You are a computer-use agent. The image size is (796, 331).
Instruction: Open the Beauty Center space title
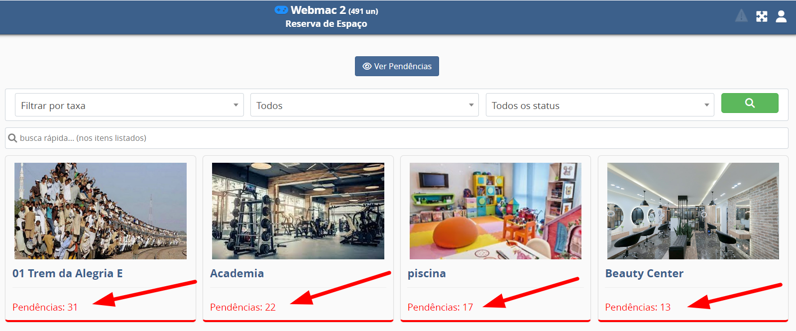tap(644, 273)
